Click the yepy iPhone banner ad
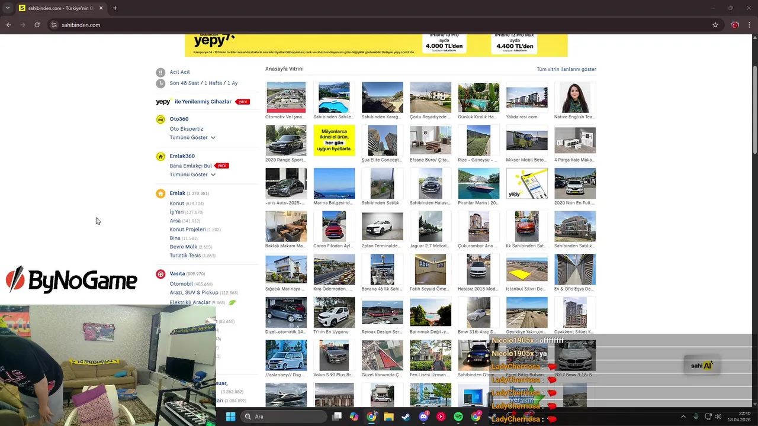The width and height of the screenshot is (758, 426). (x=376, y=45)
